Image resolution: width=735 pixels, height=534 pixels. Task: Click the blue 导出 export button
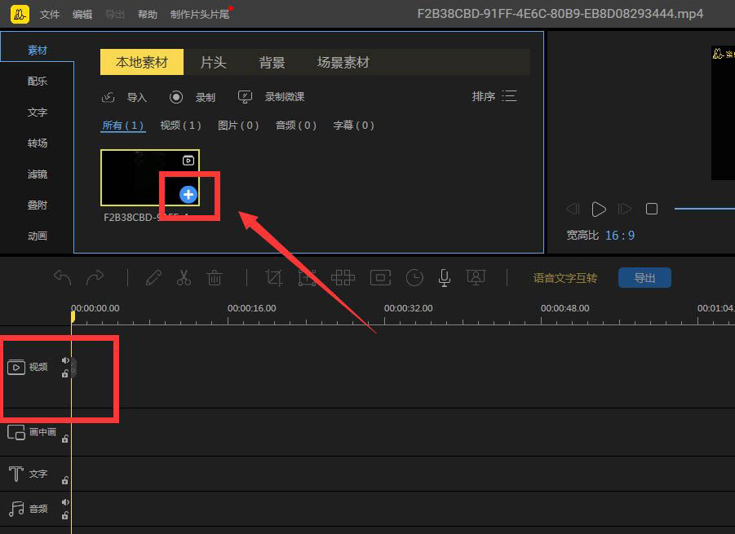(644, 278)
